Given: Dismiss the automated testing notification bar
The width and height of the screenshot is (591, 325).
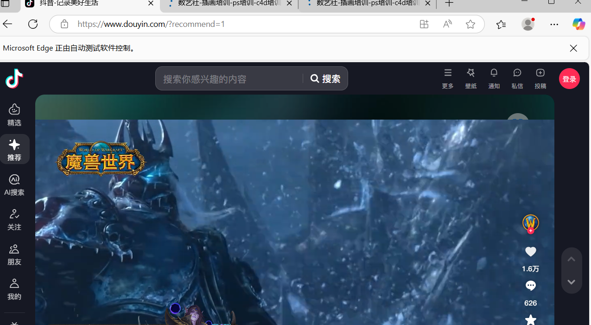Looking at the screenshot, I should coord(573,48).
